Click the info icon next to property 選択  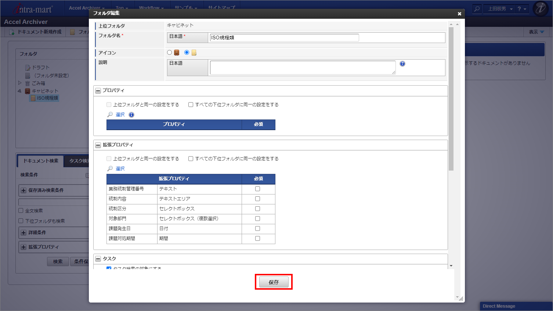click(131, 115)
